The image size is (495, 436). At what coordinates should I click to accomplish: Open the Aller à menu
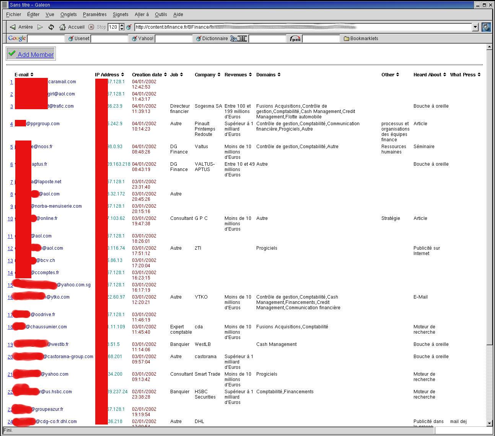142,15
